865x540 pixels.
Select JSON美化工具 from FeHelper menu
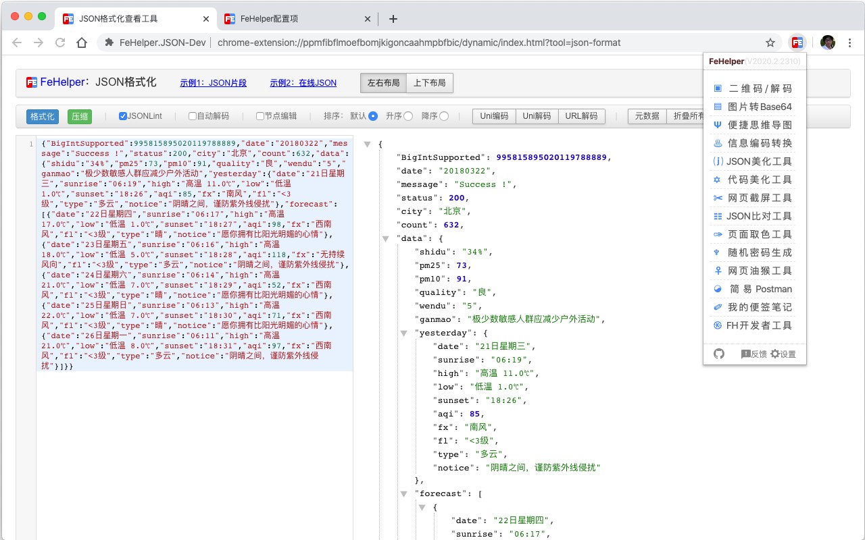pos(753,161)
